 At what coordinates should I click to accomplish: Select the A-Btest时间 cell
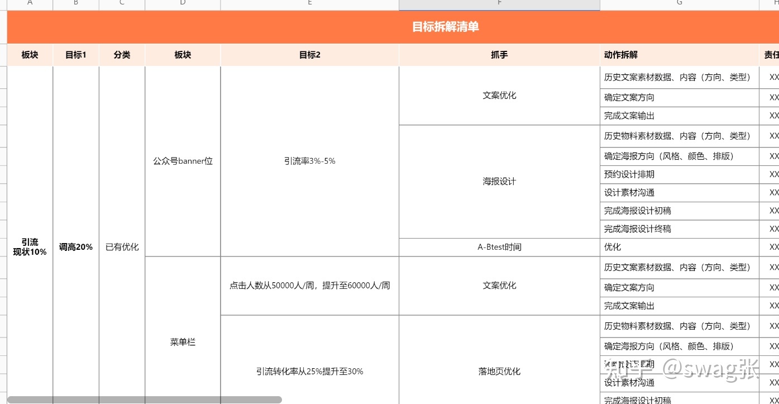click(x=499, y=247)
